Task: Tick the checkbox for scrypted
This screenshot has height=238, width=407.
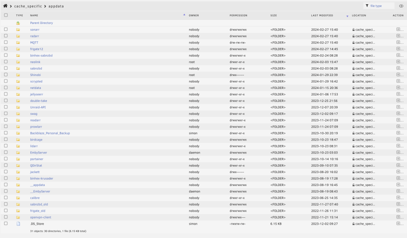Action: tap(6, 81)
